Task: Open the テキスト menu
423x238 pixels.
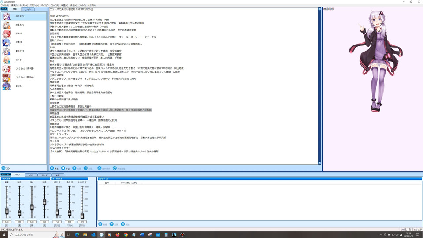Action: [24, 5]
